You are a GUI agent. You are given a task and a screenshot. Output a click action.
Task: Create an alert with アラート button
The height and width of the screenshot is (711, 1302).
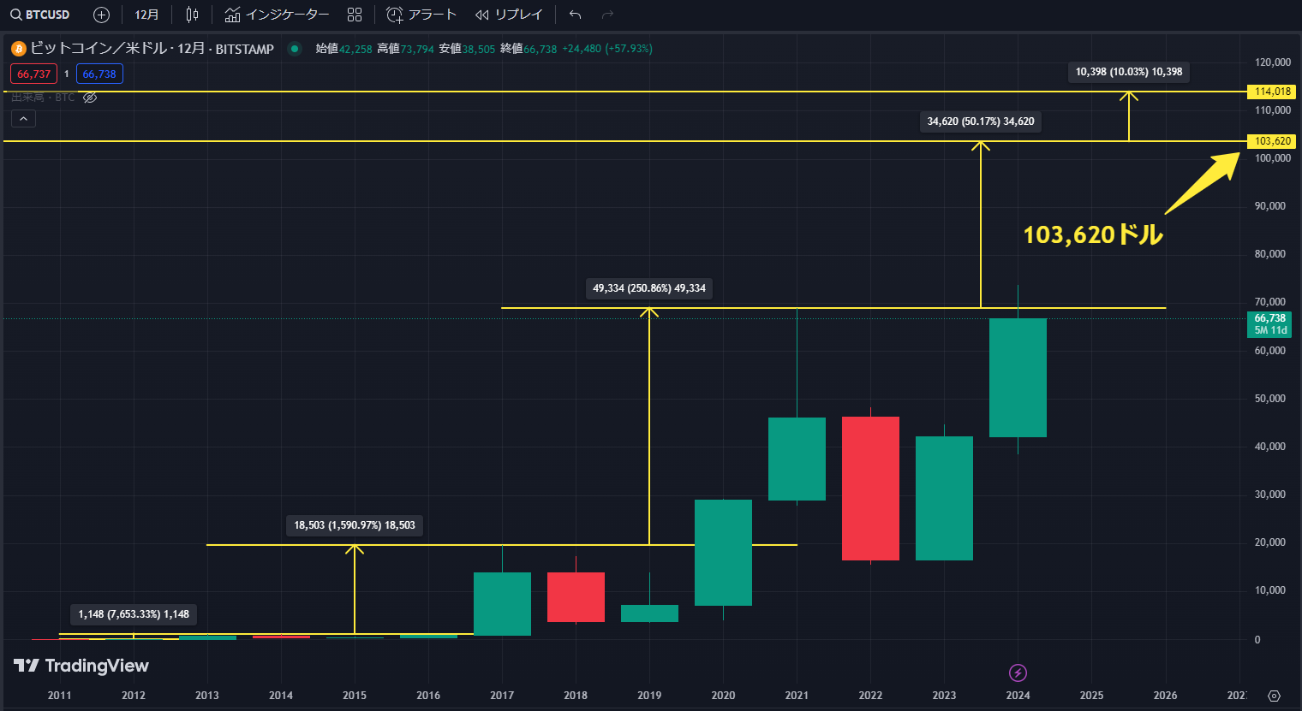(x=421, y=15)
